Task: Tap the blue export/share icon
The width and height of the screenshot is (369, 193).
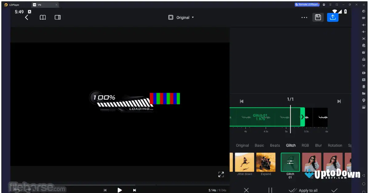Action: 332,17
